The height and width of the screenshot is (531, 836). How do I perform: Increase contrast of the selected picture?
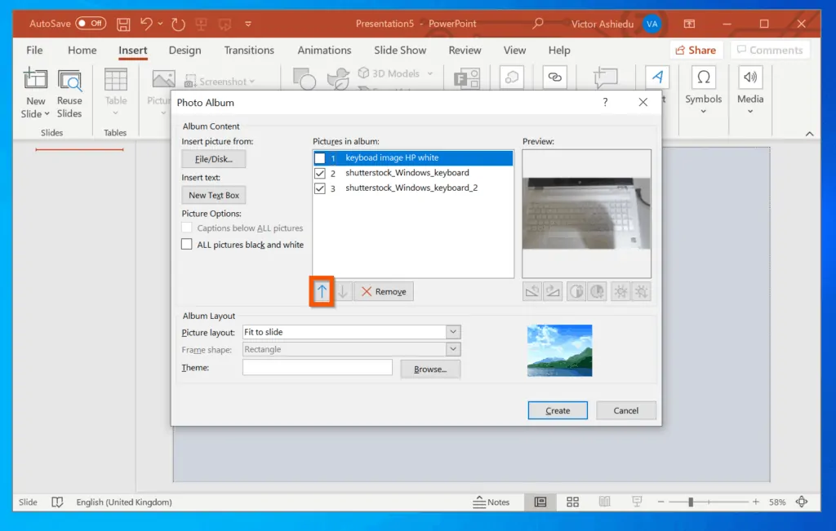(x=576, y=291)
